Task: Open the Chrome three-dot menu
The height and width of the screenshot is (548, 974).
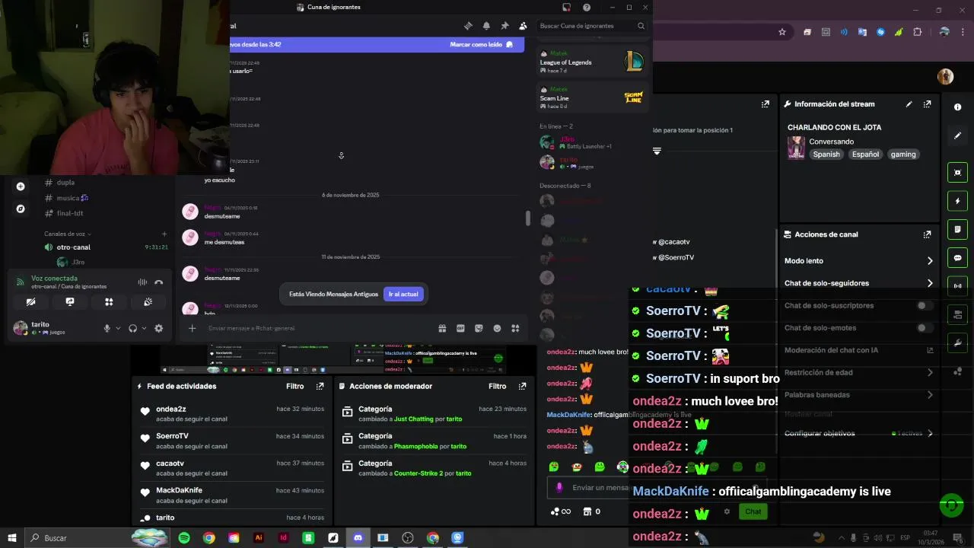Action: [964, 32]
